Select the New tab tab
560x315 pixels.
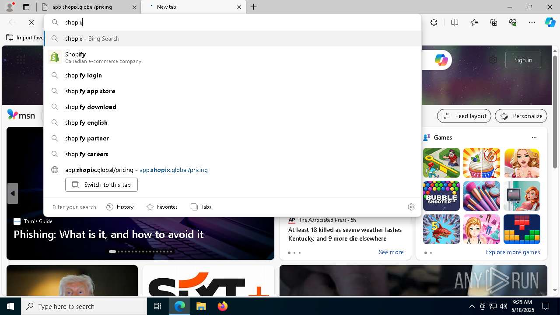click(192, 7)
